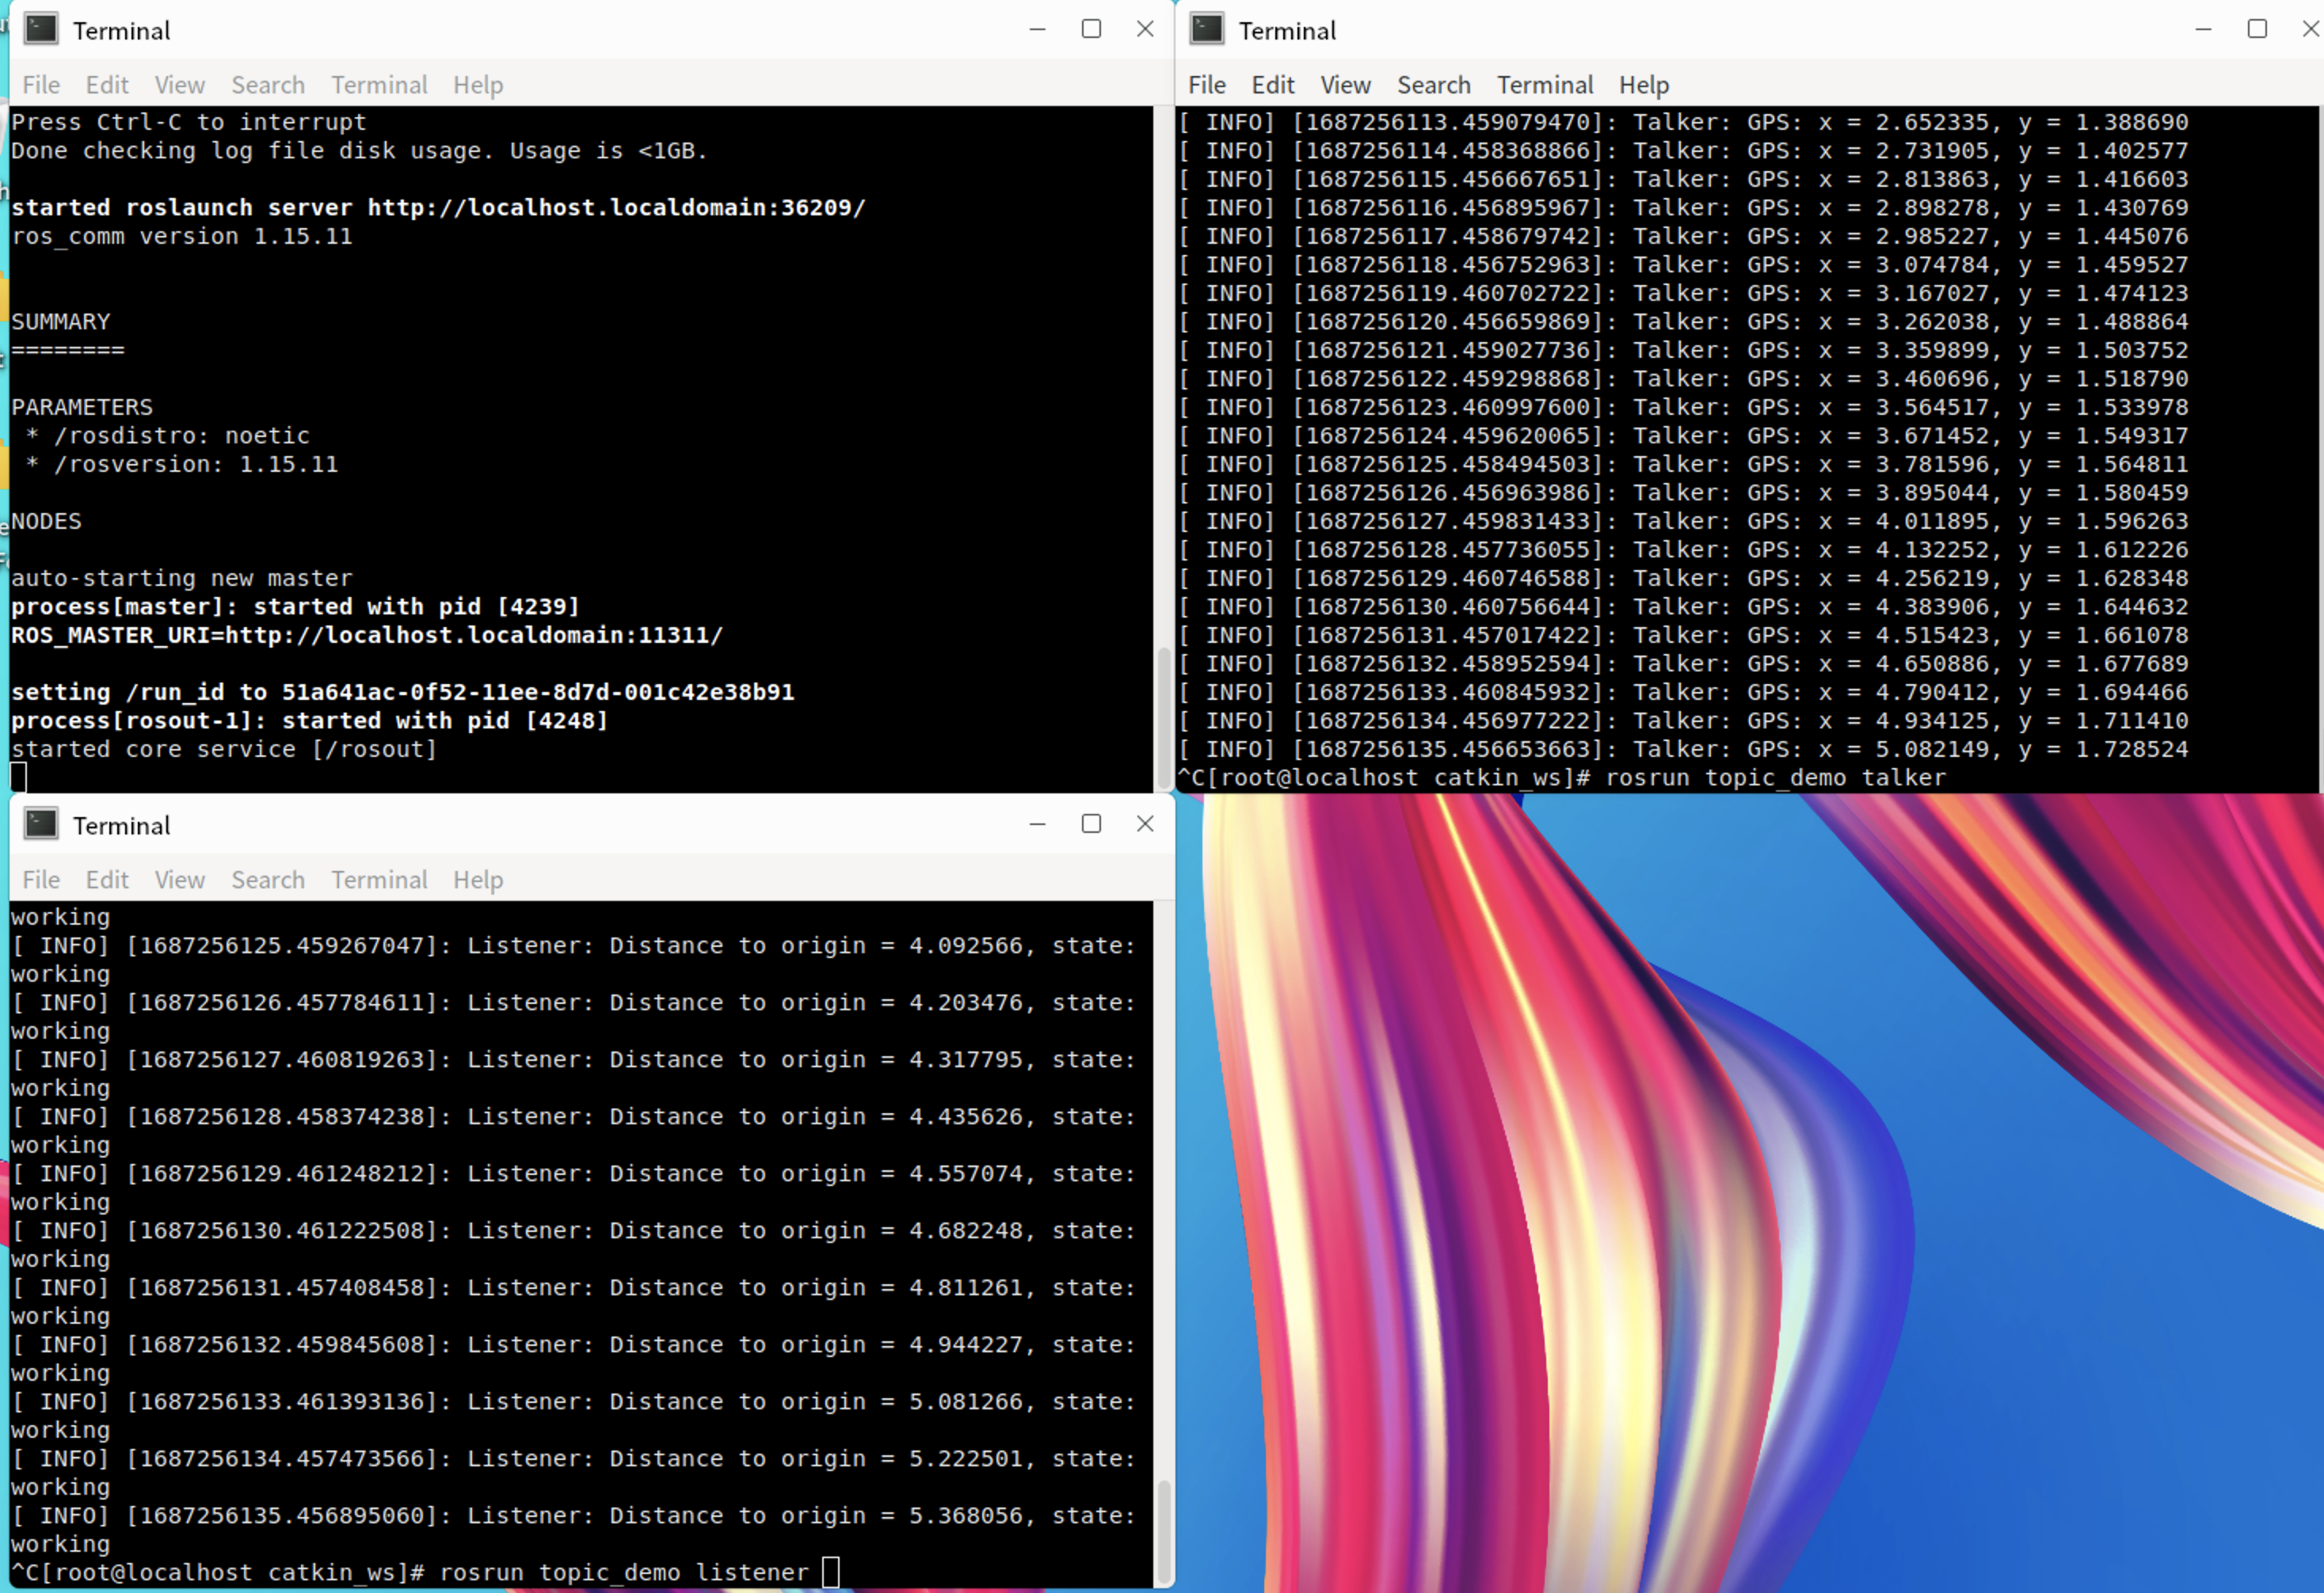
Task: Maximize the roscore terminal window
Action: (1091, 29)
